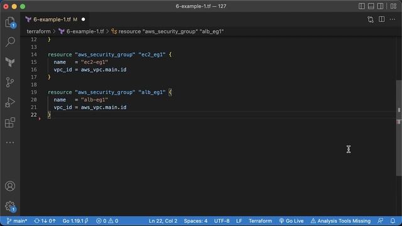Synchronize changes in status bar
The image size is (402, 226).
(x=45, y=221)
